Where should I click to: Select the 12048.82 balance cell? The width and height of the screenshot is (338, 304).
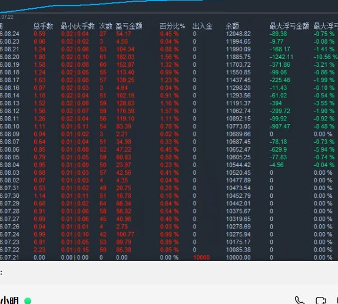(x=238, y=34)
